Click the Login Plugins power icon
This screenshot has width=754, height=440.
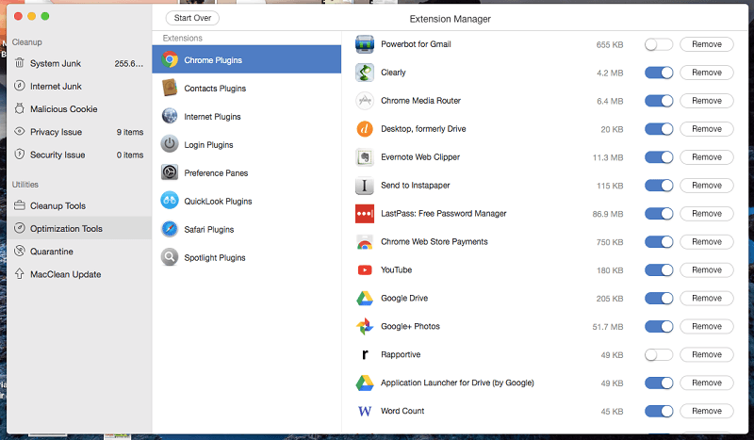tap(170, 144)
